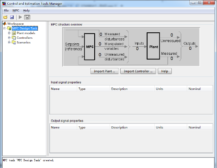Click the save disk toolbar icon
This screenshot has height=168, width=217.
[x=12, y=17]
